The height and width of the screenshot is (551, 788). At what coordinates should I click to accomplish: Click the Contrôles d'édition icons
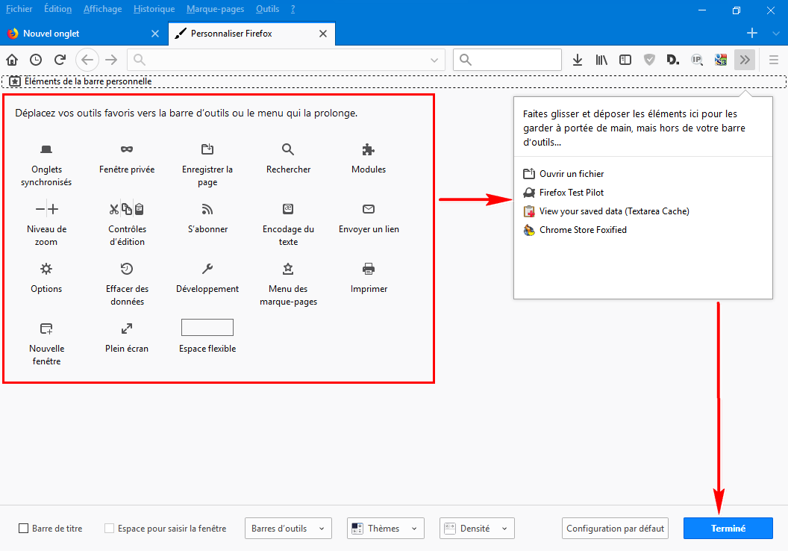pyautogui.click(x=127, y=208)
